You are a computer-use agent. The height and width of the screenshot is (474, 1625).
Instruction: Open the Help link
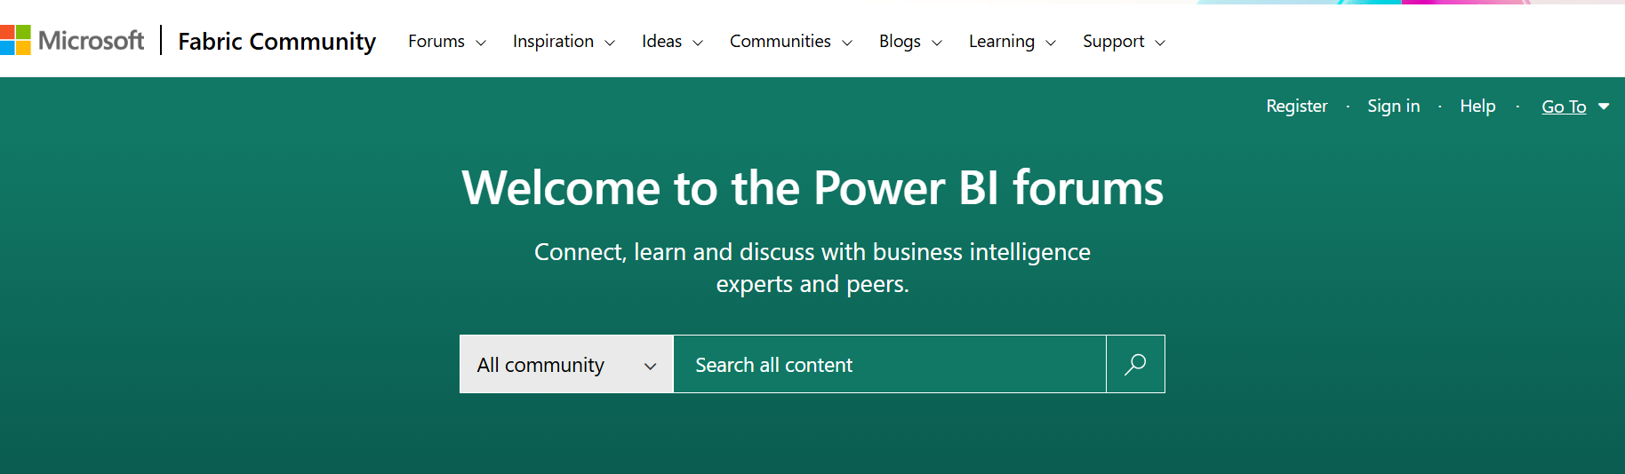(x=1477, y=106)
